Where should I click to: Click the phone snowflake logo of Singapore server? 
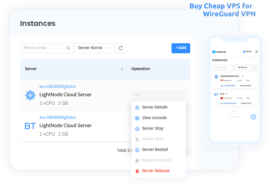216,77
